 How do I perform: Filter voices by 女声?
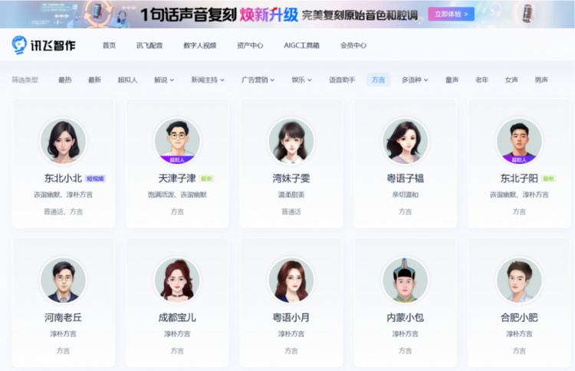511,80
